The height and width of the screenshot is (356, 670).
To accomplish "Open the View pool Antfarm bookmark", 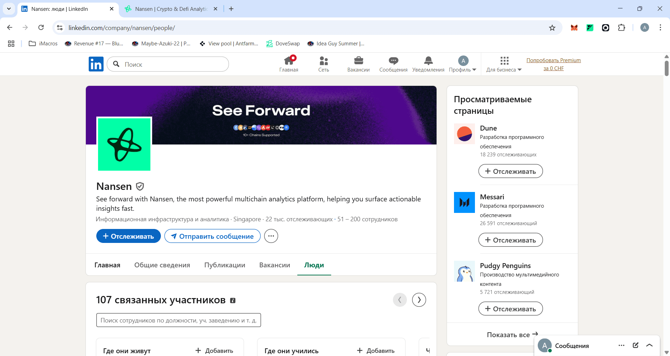I will click(x=229, y=44).
